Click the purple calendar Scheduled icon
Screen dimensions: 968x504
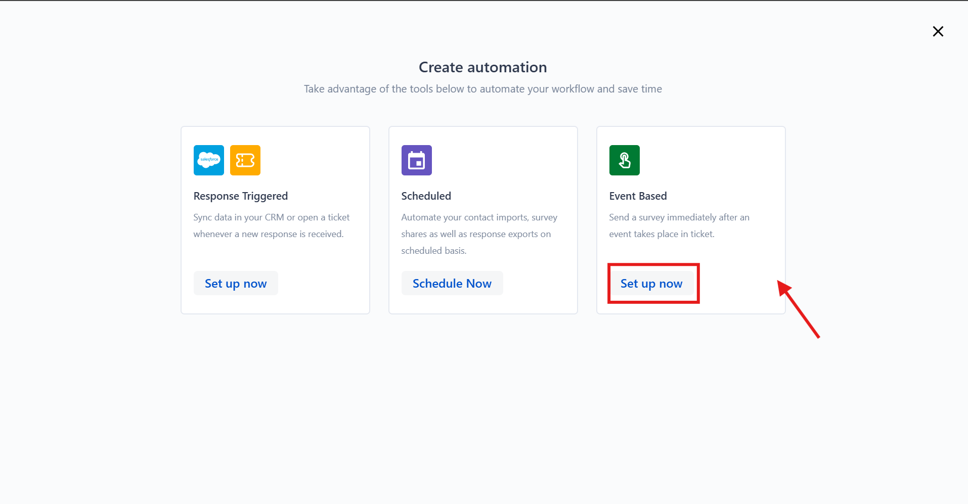416,160
